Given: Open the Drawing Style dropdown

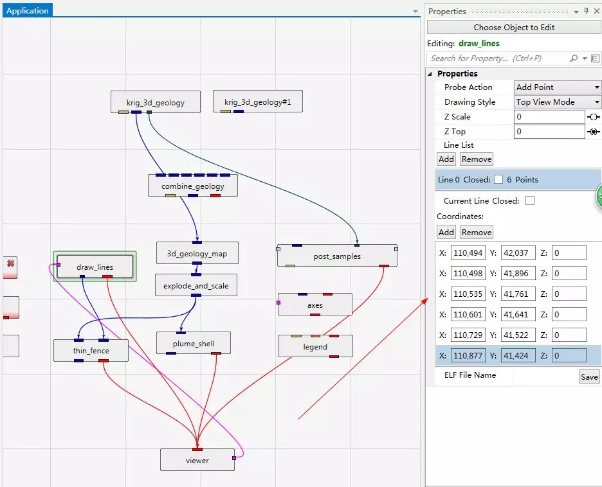Looking at the screenshot, I should coord(557,102).
